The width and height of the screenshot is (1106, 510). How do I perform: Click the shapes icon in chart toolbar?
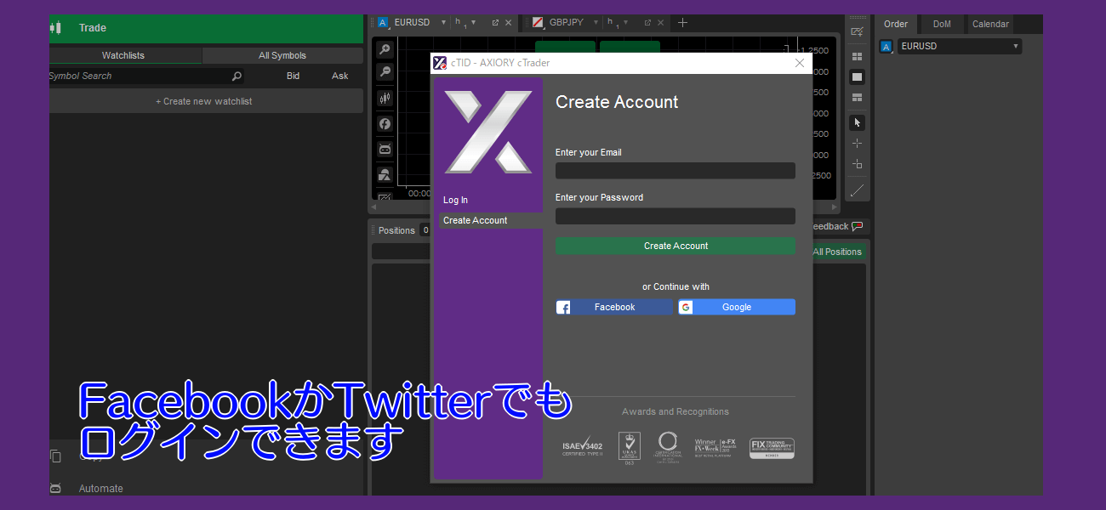(385, 175)
